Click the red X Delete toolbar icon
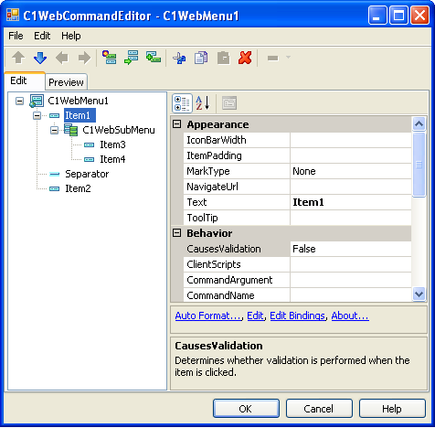The height and width of the screenshot is (428, 435). 245,58
